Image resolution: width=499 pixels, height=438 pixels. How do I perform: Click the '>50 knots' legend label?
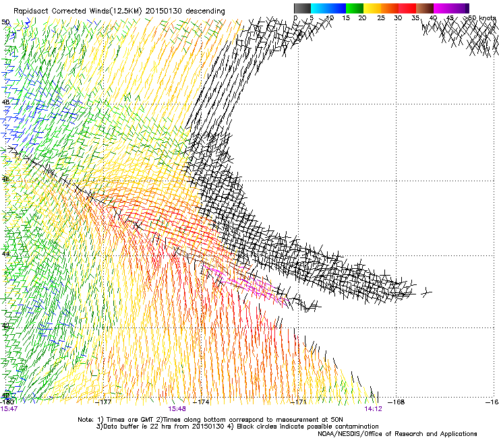point(479,18)
